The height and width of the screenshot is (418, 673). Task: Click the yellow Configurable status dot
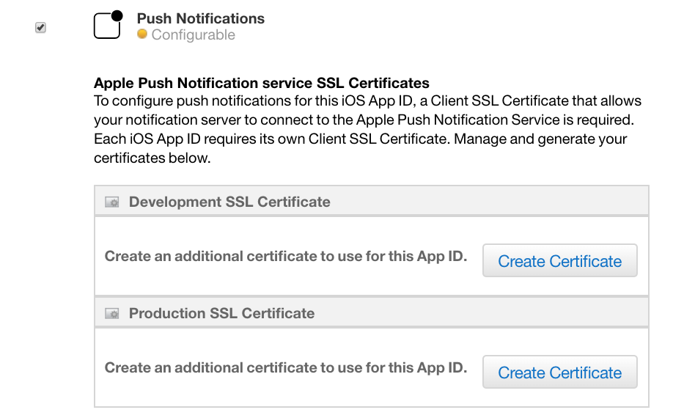point(142,34)
